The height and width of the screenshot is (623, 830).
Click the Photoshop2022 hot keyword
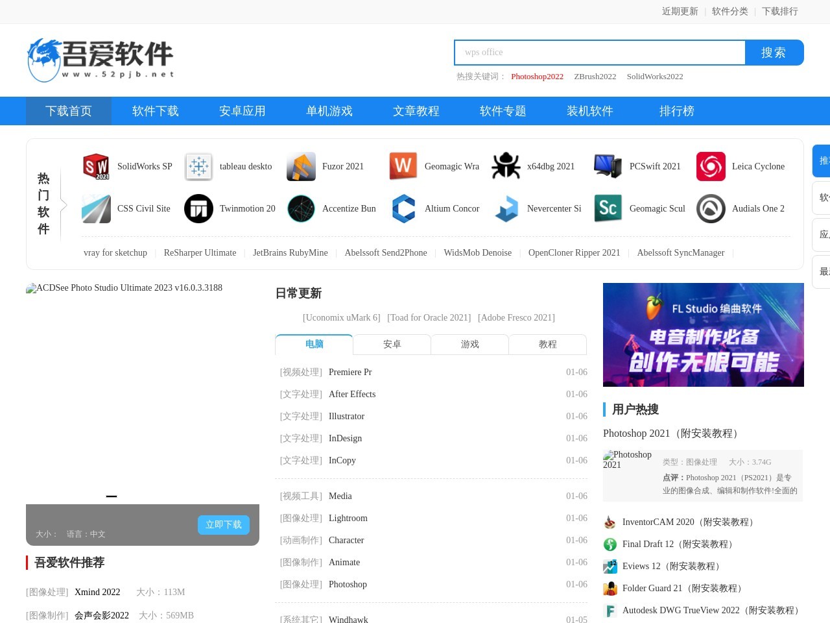[x=537, y=77]
